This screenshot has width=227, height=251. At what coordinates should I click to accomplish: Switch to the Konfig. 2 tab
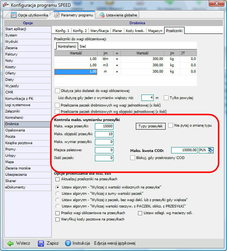point(80,31)
